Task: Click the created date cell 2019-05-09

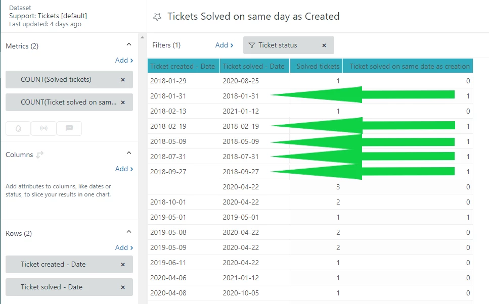Action: (x=168, y=247)
